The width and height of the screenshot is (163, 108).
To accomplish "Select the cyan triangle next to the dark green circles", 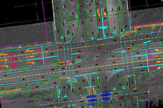I will tap(94, 15).
